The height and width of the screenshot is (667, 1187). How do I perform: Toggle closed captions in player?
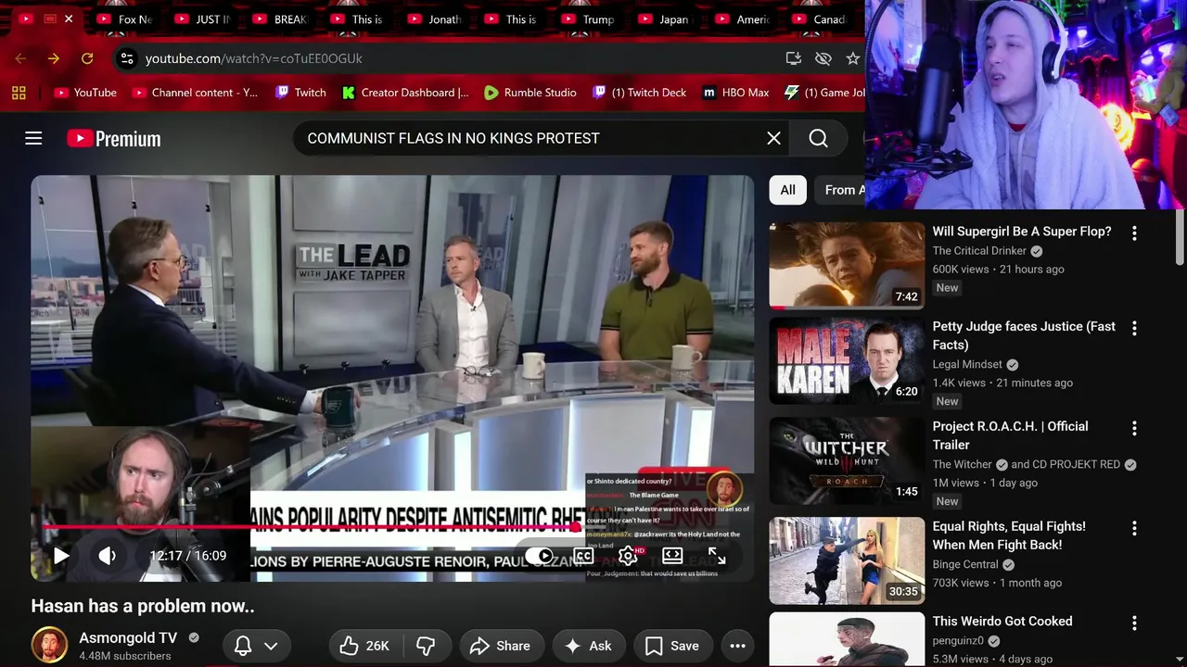pos(583,556)
